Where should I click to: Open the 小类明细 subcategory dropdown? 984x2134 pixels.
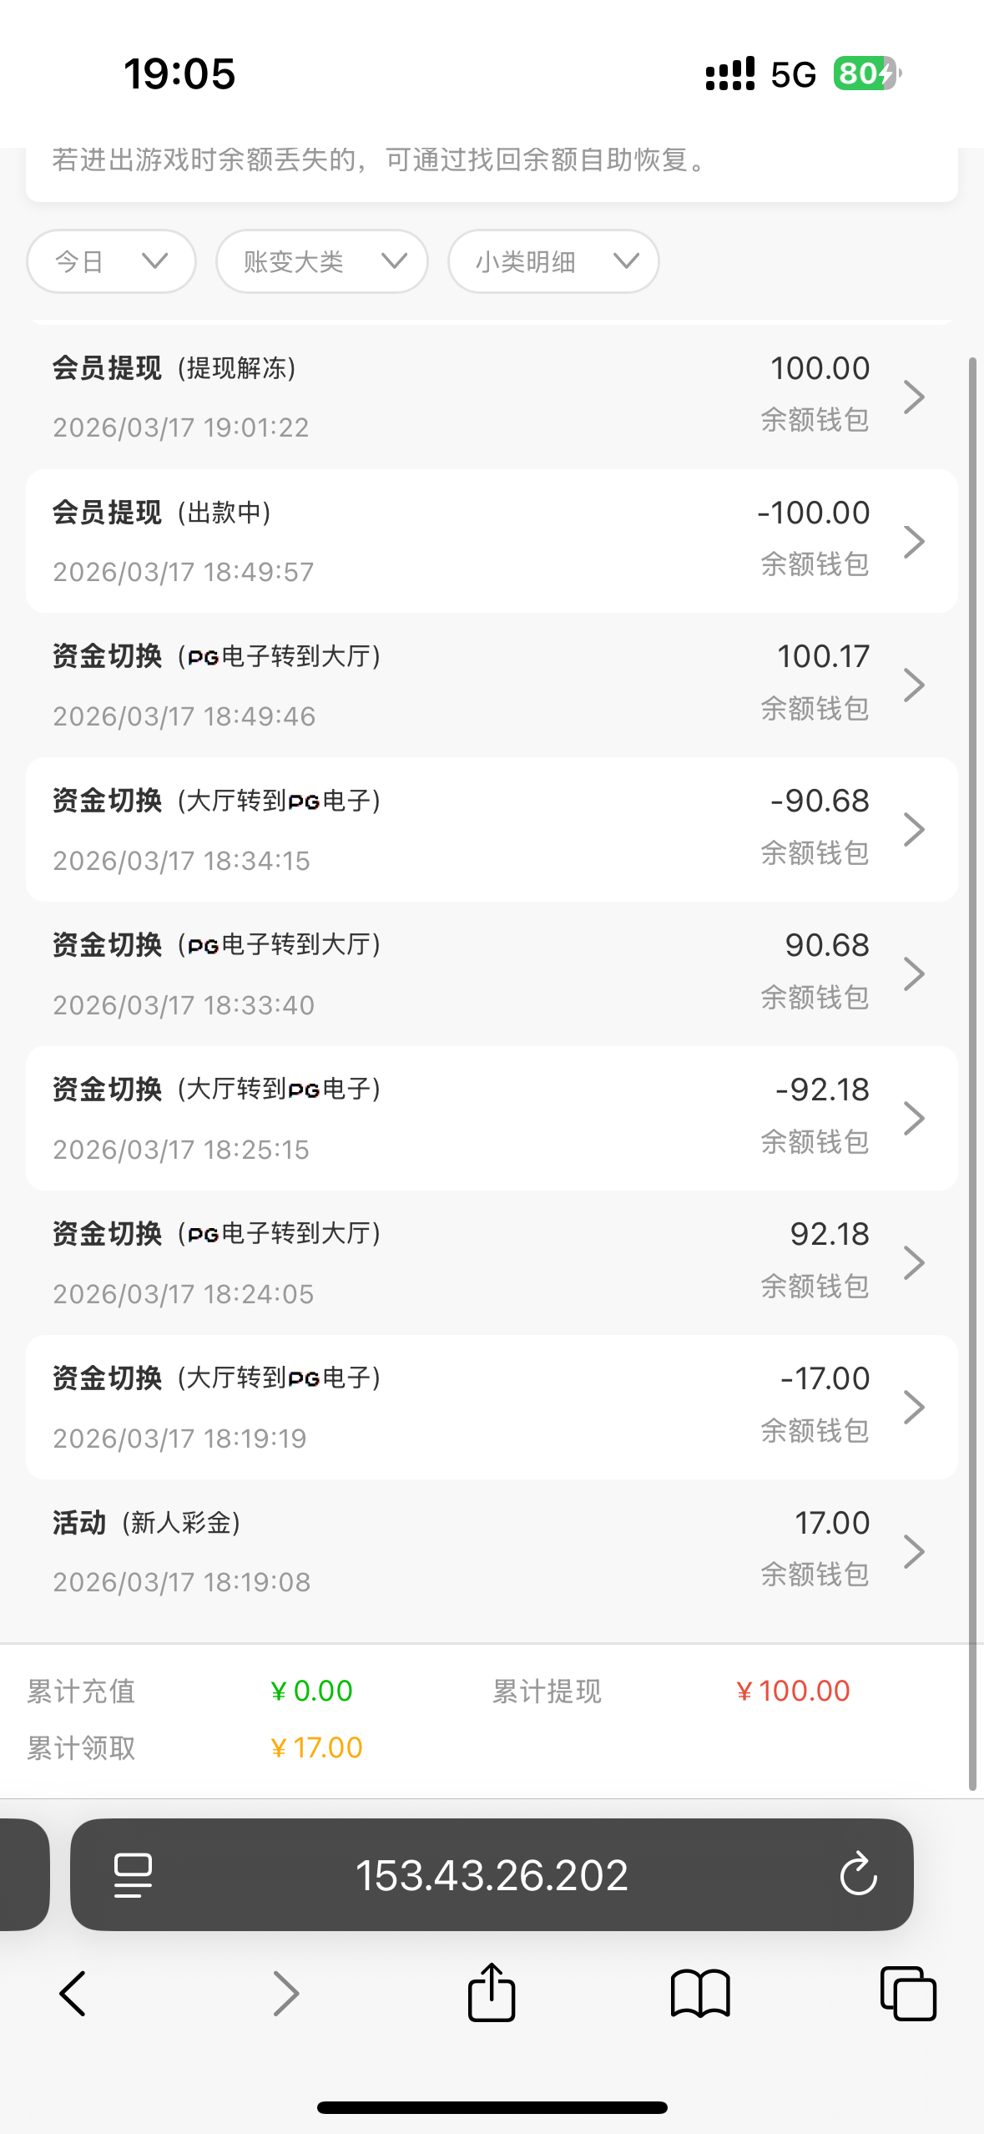click(x=553, y=261)
